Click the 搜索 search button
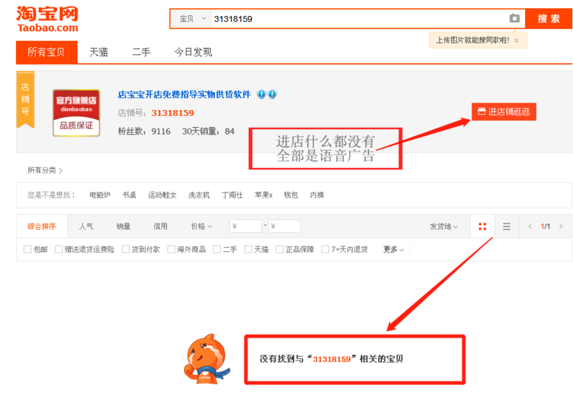This screenshot has height=411, width=573. [x=549, y=19]
